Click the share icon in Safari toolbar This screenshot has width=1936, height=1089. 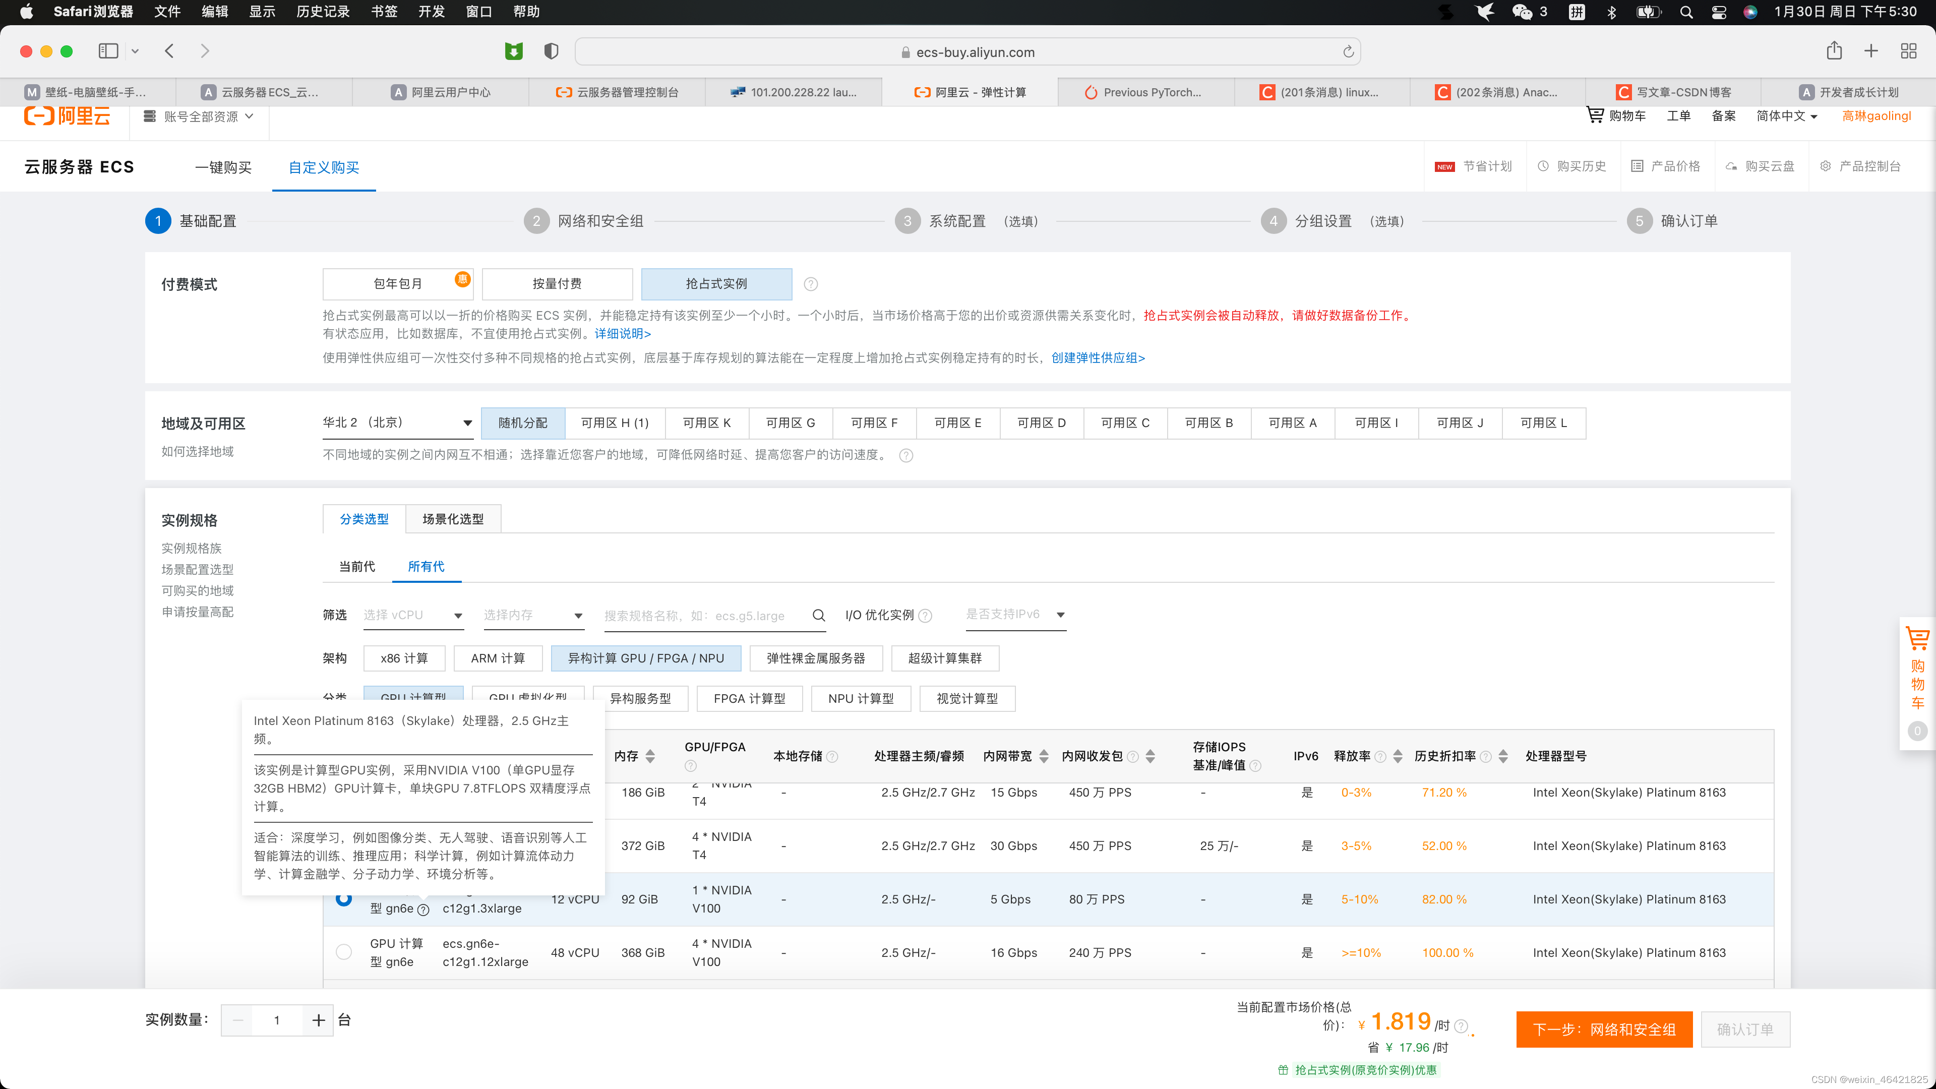pos(1834,50)
